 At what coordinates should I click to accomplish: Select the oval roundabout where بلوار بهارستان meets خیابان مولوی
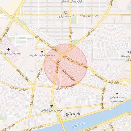(34, 86)
